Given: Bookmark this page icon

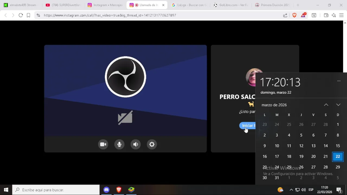Looking at the screenshot, I should (x=28, y=15).
